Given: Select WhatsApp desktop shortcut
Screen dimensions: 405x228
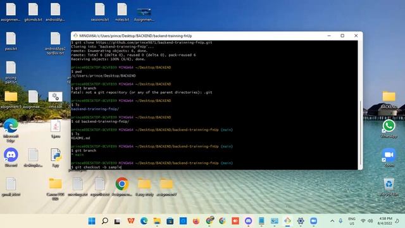Looking at the screenshot, I should tap(389, 129).
